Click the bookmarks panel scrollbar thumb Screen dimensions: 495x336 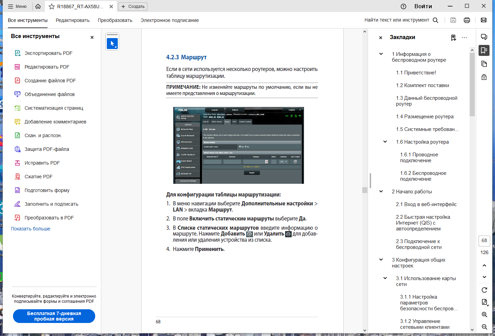coord(472,84)
